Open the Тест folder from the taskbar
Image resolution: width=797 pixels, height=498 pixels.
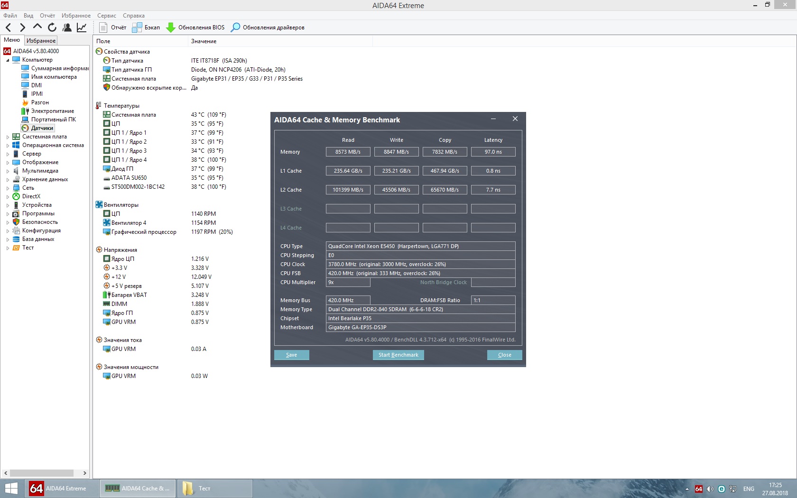[214, 489]
